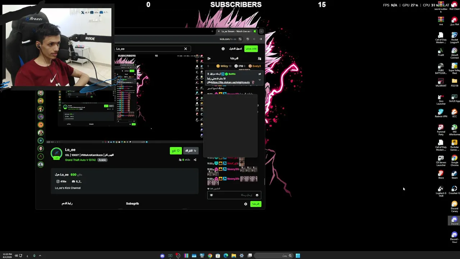Clear the Lo_ee search field with X

185,49
